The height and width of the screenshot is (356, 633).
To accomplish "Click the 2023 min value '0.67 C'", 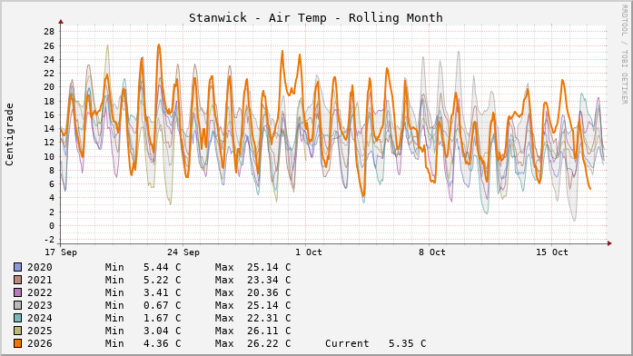I will pyautogui.click(x=163, y=305).
